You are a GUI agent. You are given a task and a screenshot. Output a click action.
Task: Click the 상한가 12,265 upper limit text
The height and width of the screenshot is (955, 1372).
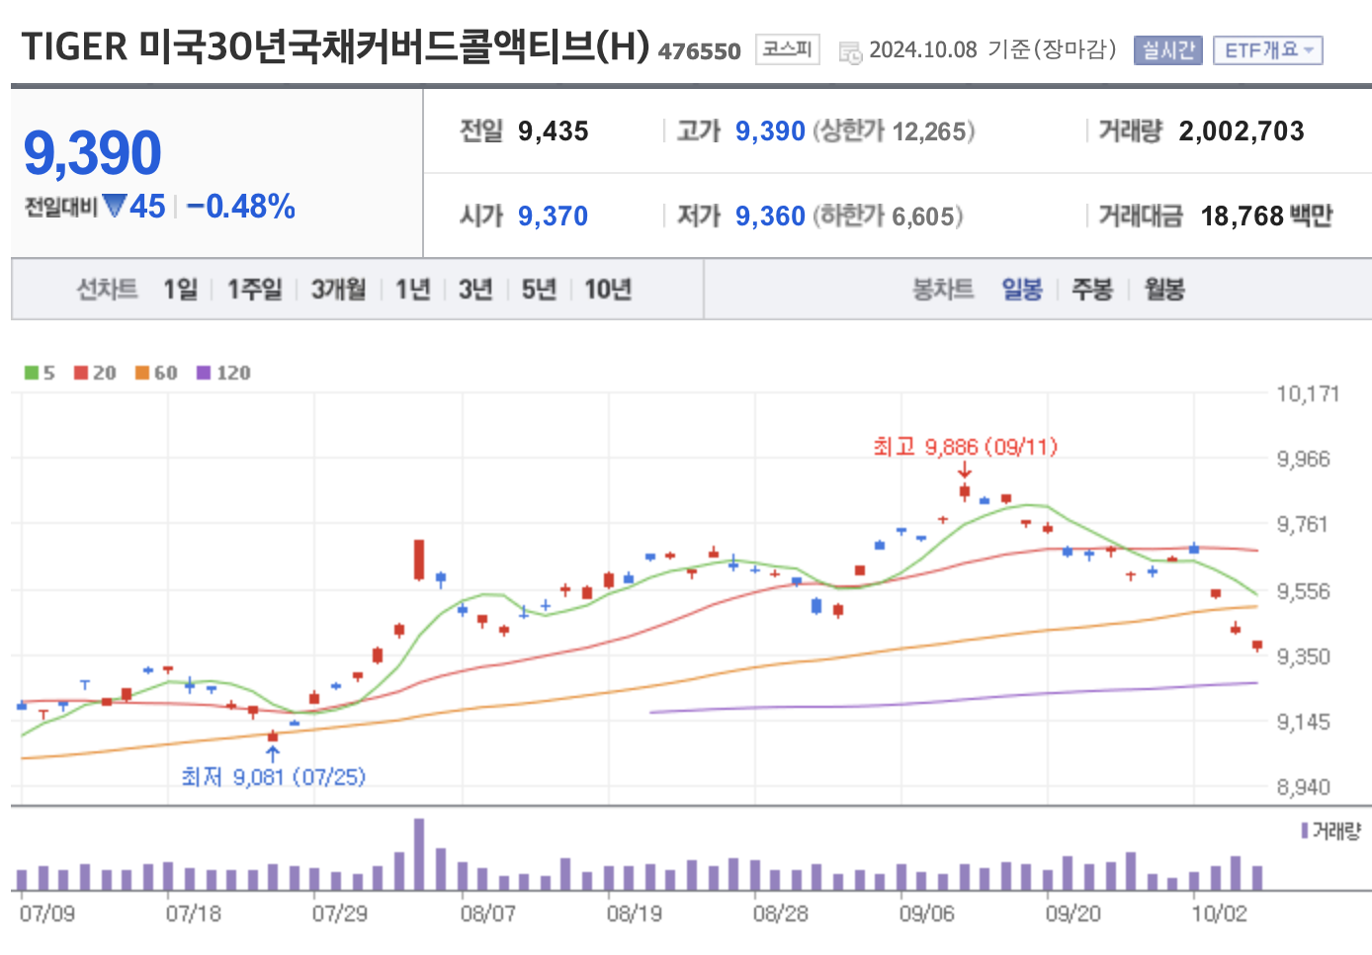895,130
